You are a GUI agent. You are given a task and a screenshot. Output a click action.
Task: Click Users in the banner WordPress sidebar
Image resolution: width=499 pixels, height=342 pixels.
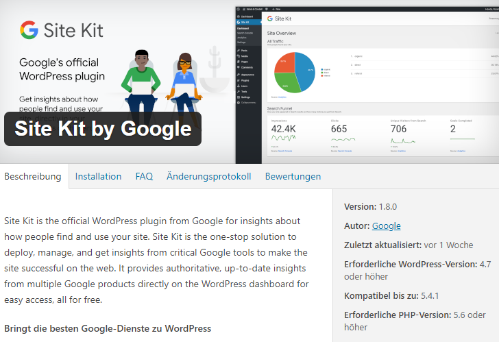[x=242, y=86]
